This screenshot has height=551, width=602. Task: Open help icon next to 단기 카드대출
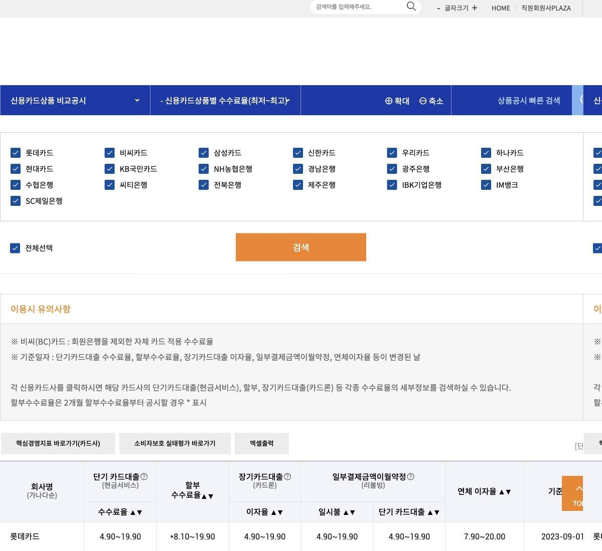(144, 476)
